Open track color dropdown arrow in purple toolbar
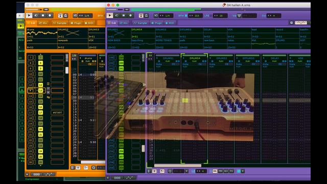This screenshot has width=327, height=184. coord(243,171)
